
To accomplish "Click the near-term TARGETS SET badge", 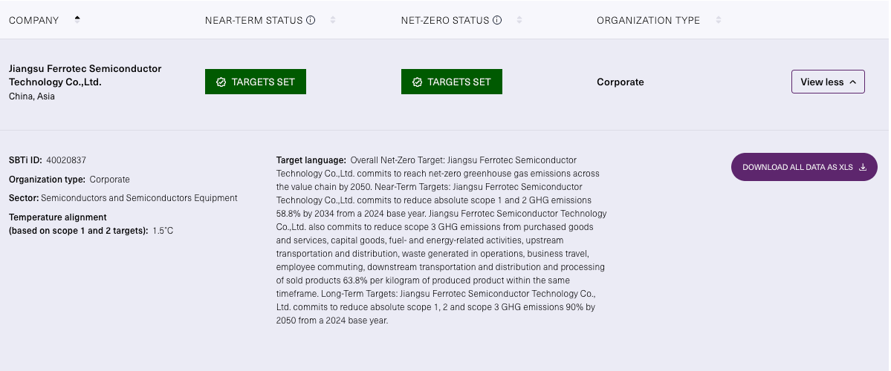I will (x=256, y=82).
